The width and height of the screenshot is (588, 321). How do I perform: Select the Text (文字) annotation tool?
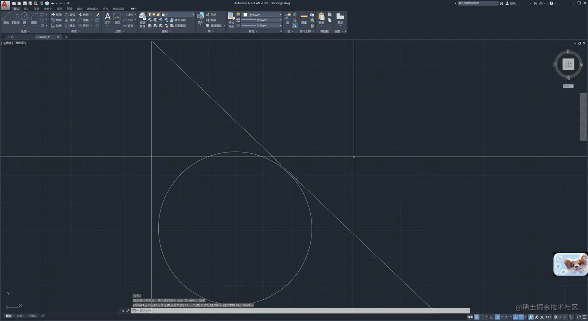[x=107, y=18]
